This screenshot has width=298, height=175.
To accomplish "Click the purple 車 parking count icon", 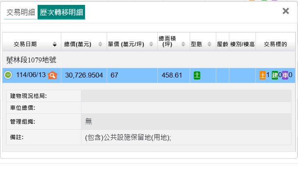I will (x=285, y=75).
